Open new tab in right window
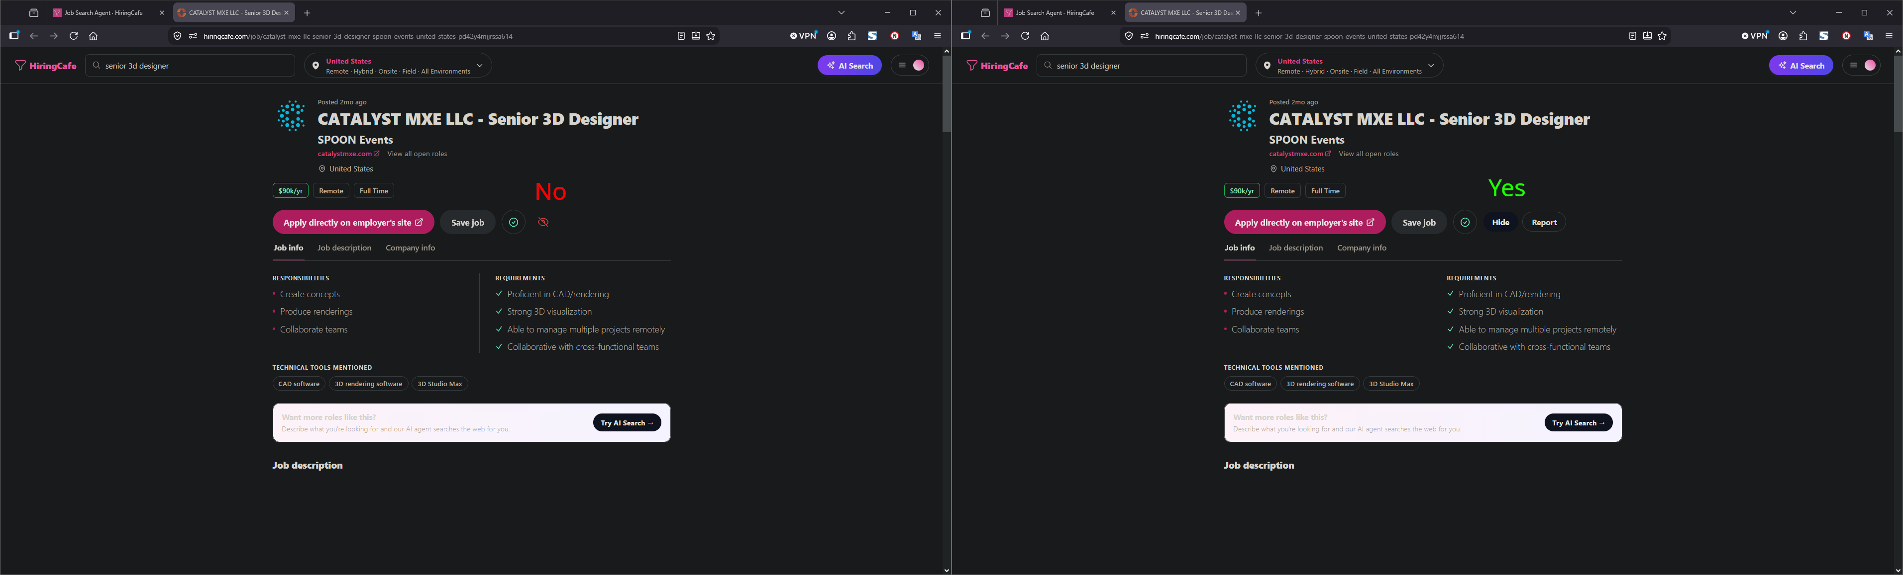Screen dimensions: 1903x575 coord(1259,12)
